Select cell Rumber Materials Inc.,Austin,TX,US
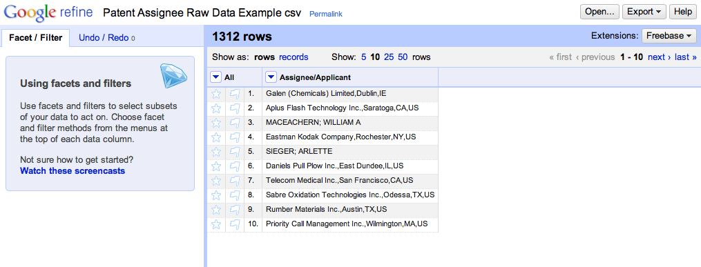701x267 pixels. tap(349, 210)
